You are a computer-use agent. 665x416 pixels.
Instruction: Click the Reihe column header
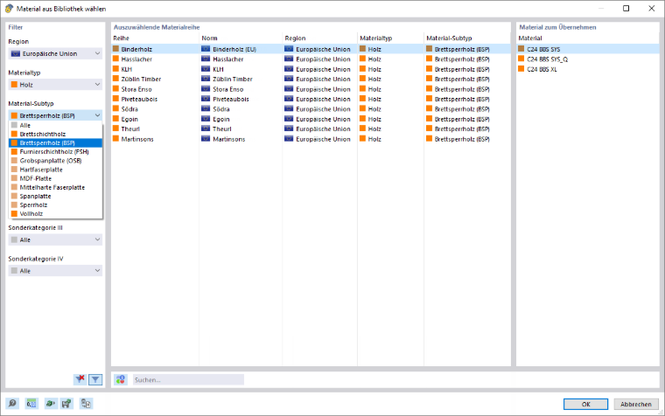[x=155, y=38]
